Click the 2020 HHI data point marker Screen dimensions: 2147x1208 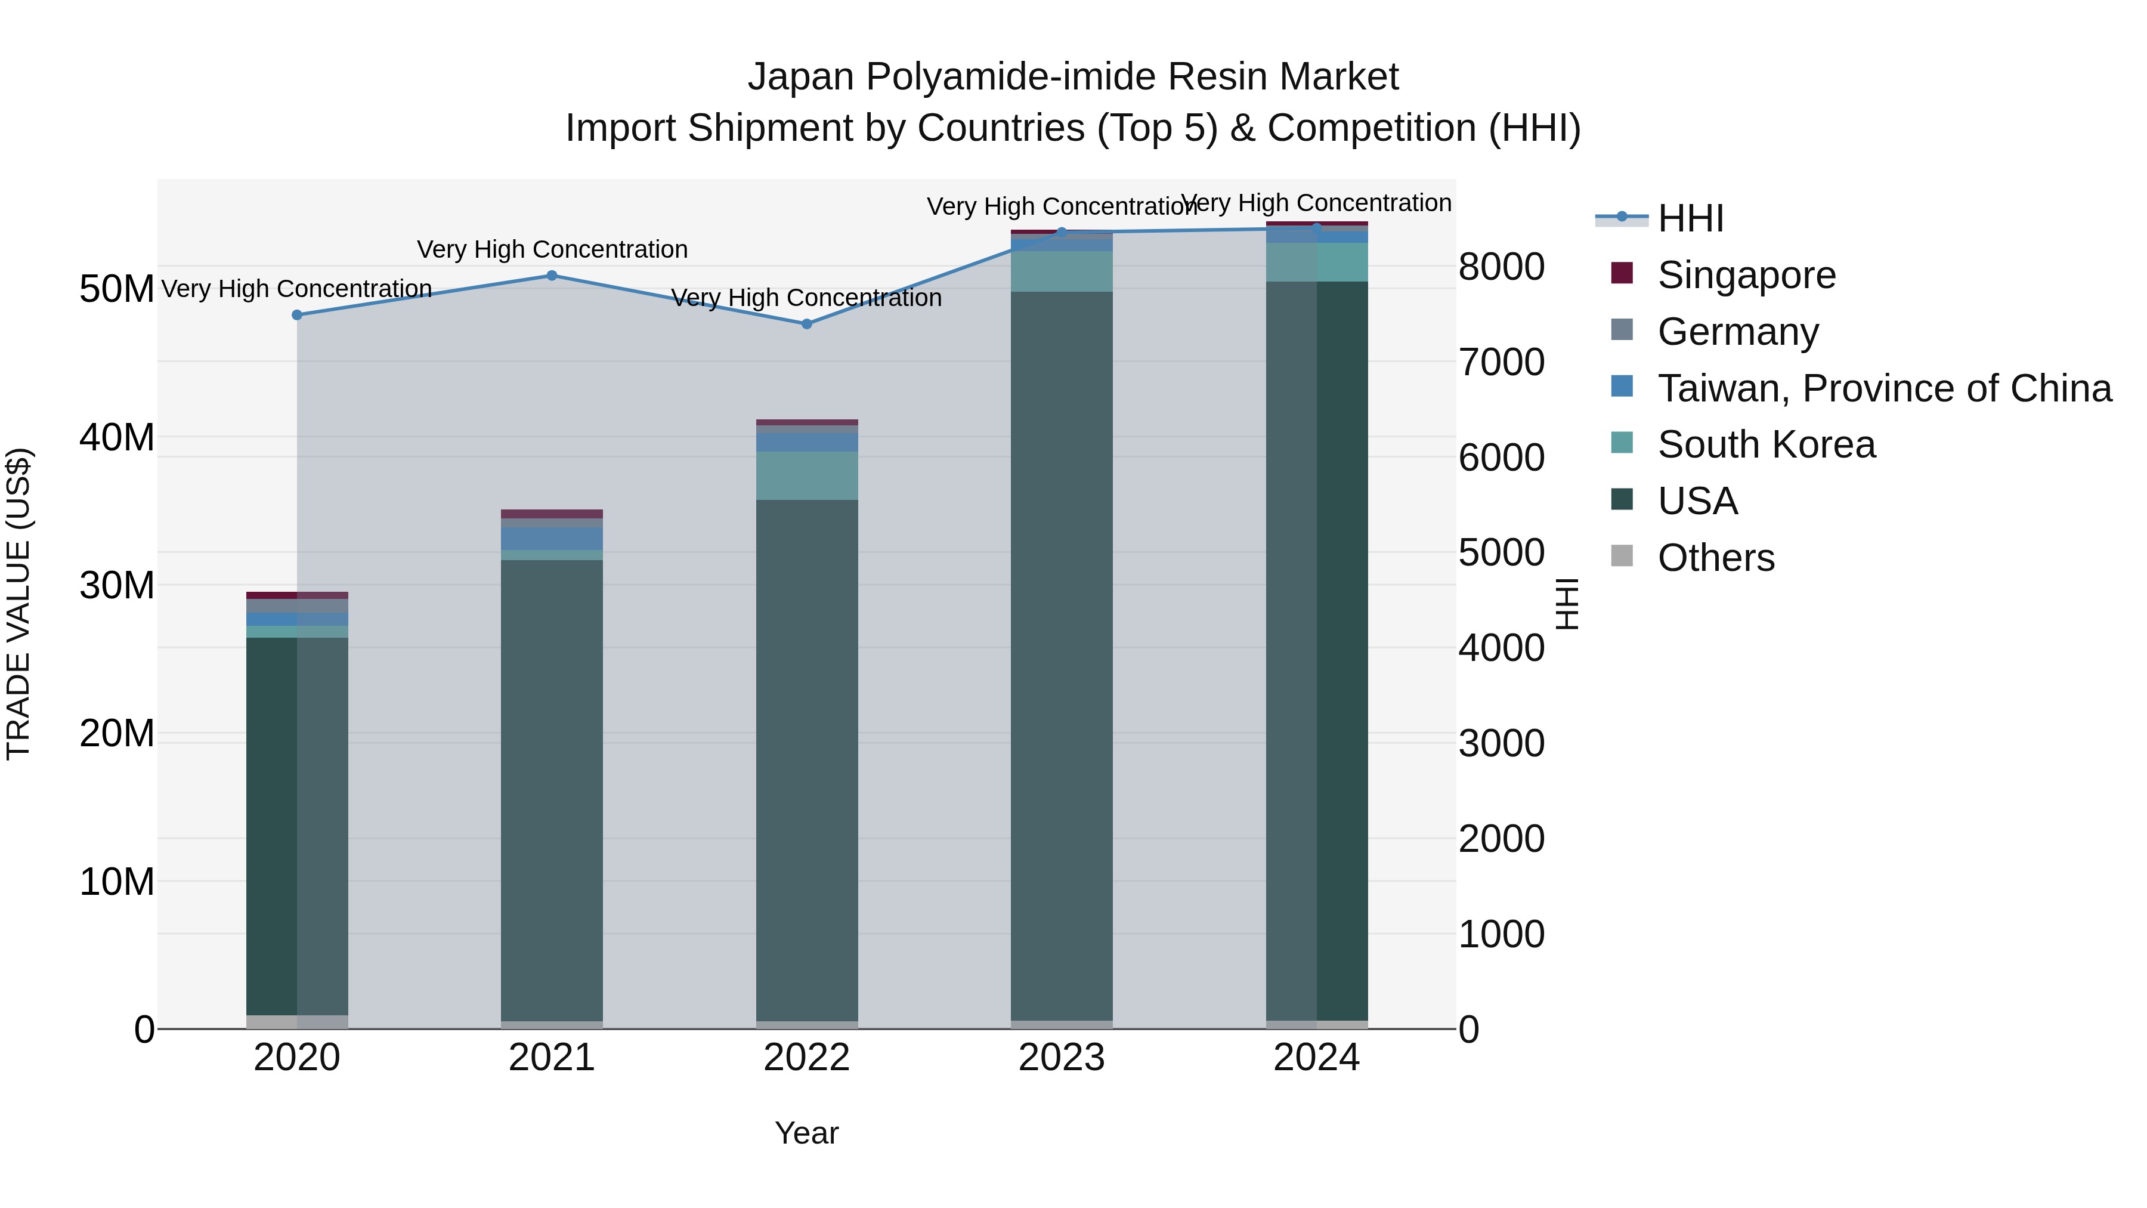pyautogui.click(x=297, y=315)
